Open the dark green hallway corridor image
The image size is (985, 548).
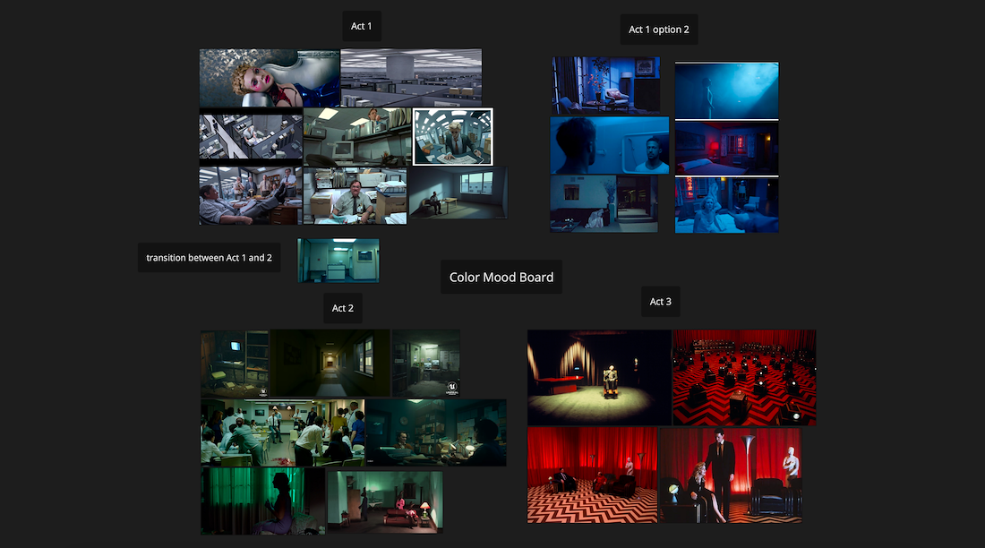pos(330,364)
